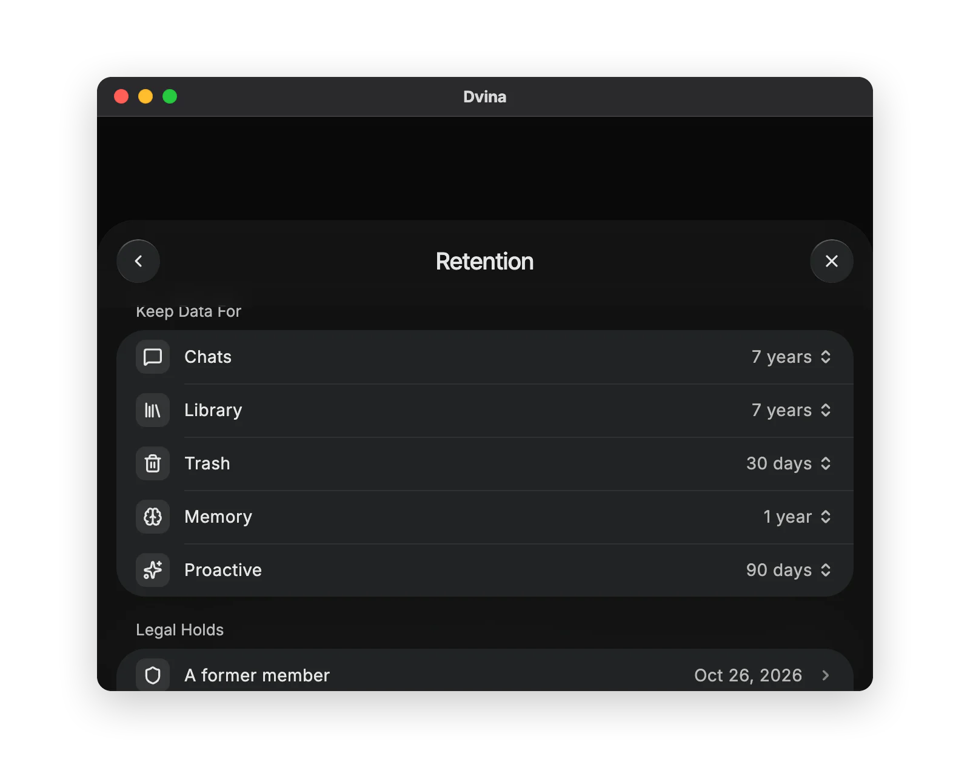Image resolution: width=970 pixels, height=768 pixels.
Task: Close the Retention panel with X
Action: pos(832,261)
